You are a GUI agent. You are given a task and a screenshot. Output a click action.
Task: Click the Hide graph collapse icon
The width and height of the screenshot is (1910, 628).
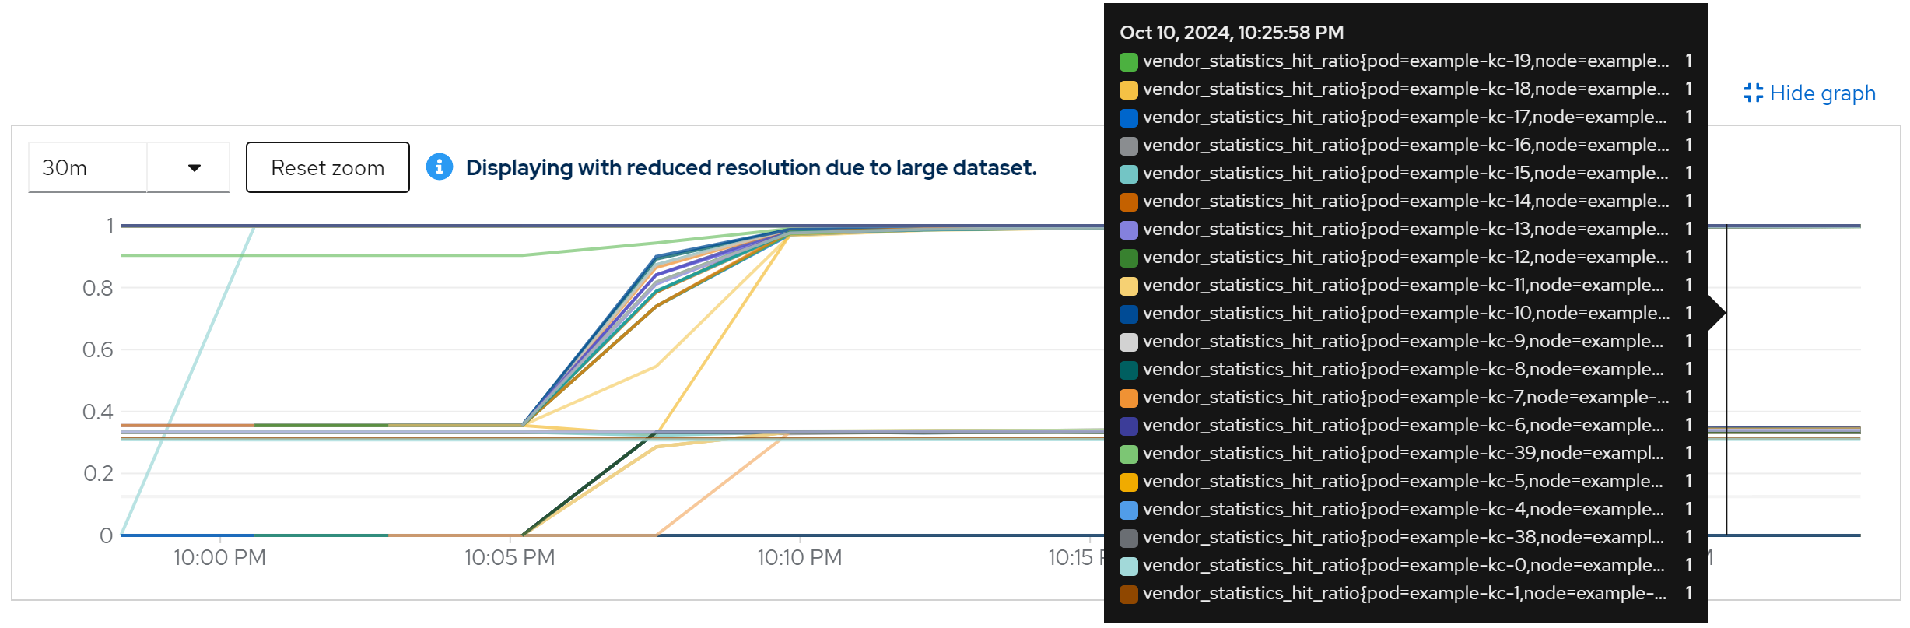click(x=1754, y=93)
